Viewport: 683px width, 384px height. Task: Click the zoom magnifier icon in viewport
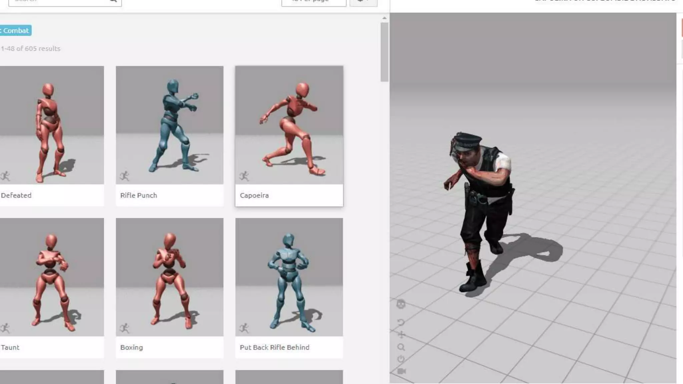click(401, 347)
